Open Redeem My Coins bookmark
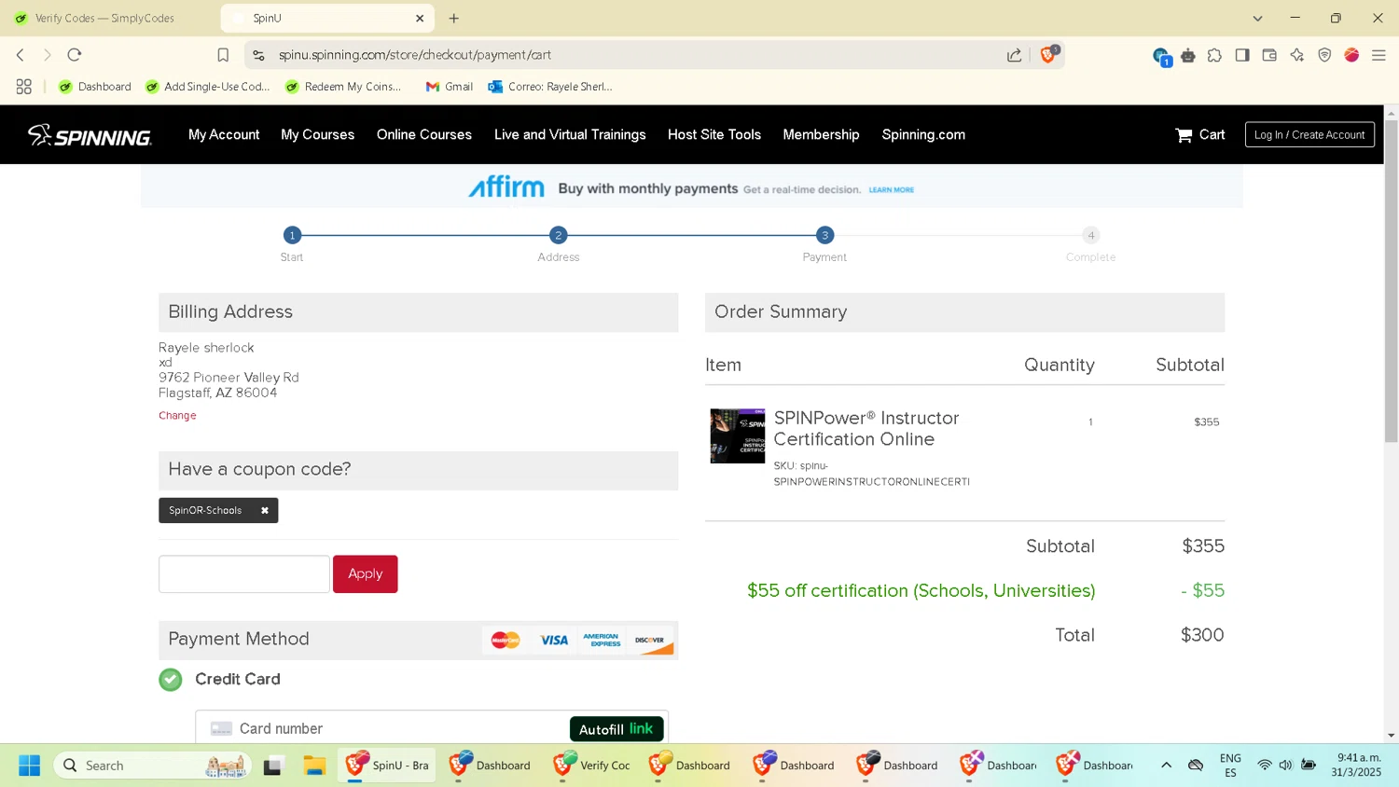This screenshot has height=787, width=1399. click(x=343, y=87)
